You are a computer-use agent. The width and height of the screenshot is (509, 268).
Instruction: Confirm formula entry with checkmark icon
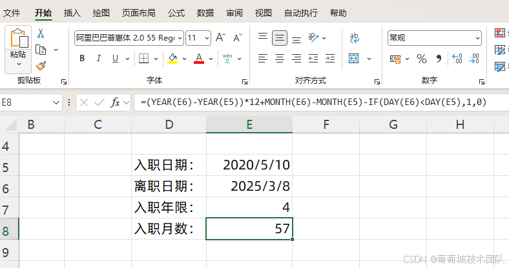(x=99, y=102)
